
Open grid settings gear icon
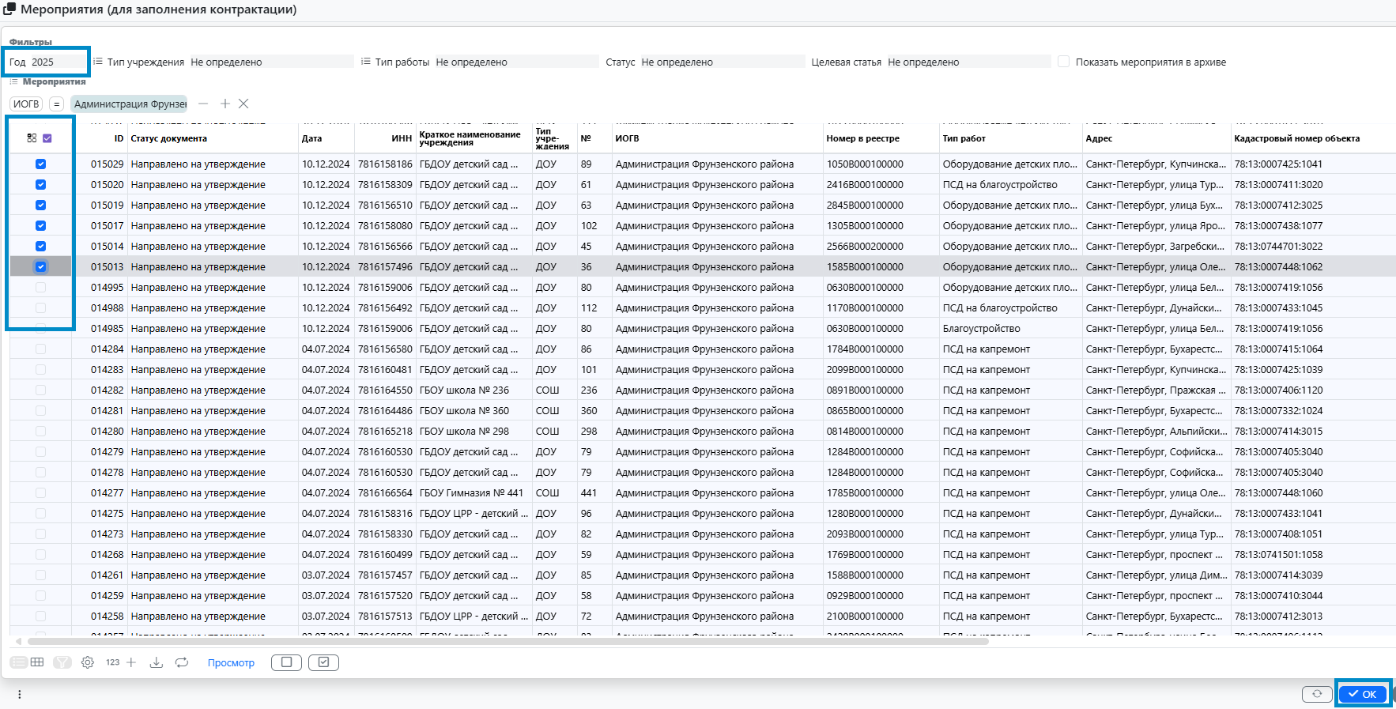click(88, 662)
